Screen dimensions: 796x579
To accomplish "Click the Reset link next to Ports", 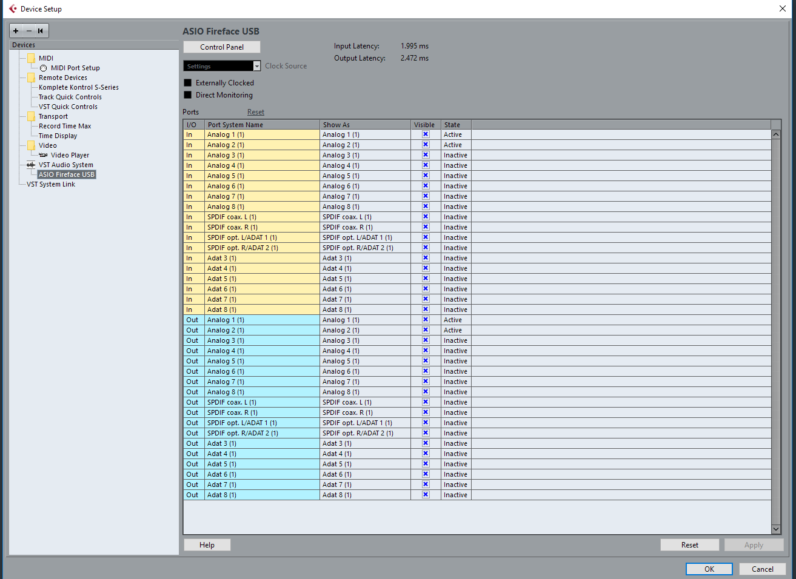I will (256, 112).
